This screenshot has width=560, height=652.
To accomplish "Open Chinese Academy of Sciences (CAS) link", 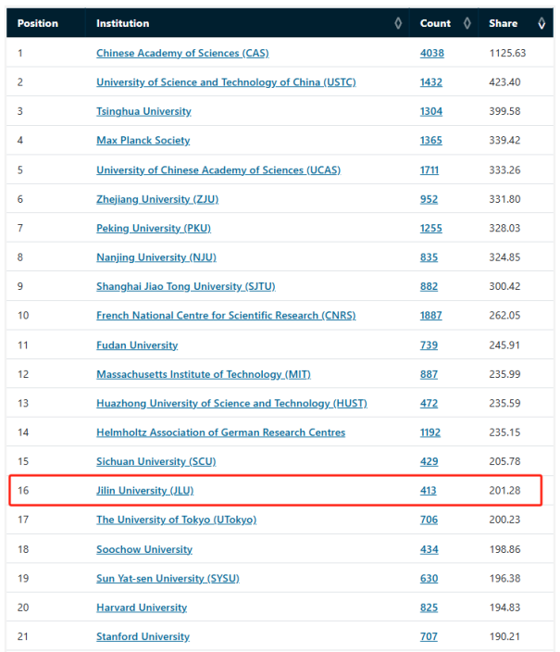I will (182, 53).
